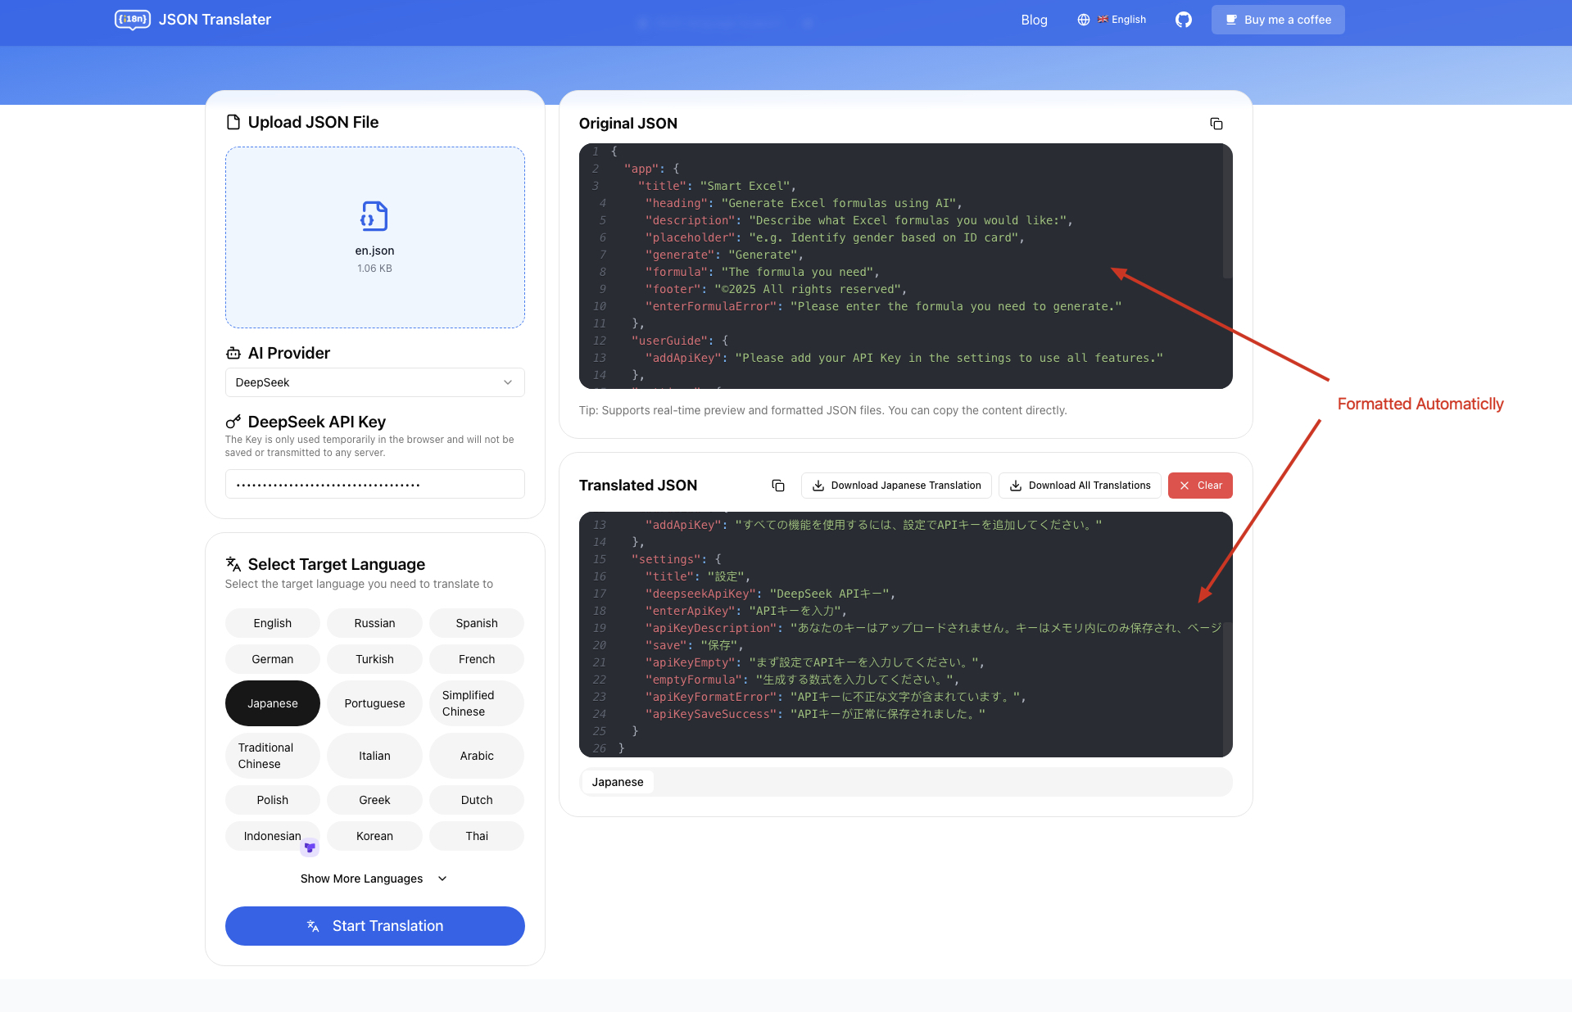This screenshot has width=1572, height=1012.
Task: Deselect the Japanese language option
Action: coord(272,703)
